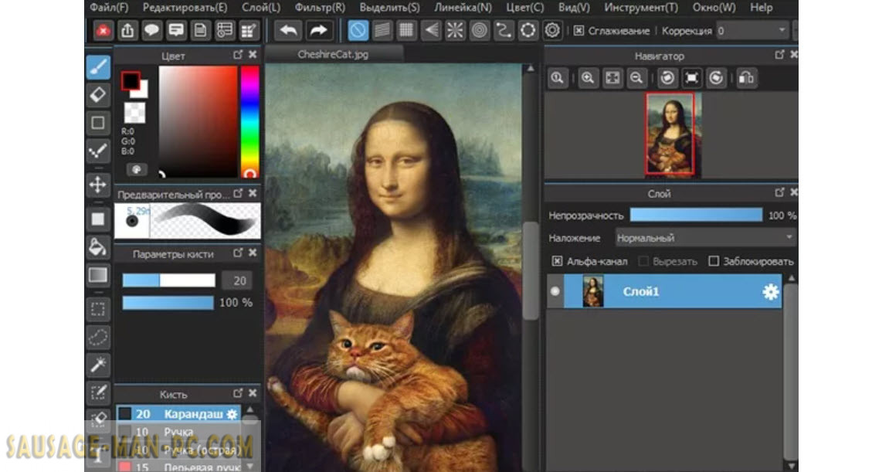Click the red X toolbar icon
This screenshot has width=872, height=472.
[103, 31]
